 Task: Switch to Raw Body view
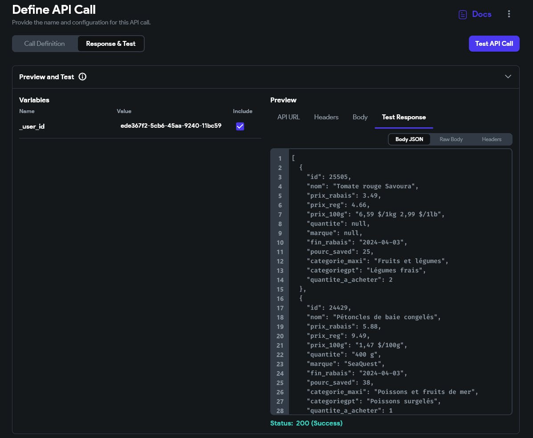(451, 139)
